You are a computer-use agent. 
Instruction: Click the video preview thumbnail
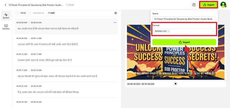tap(176, 52)
